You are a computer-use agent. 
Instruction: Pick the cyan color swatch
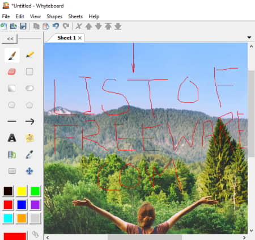(x=8, y=218)
